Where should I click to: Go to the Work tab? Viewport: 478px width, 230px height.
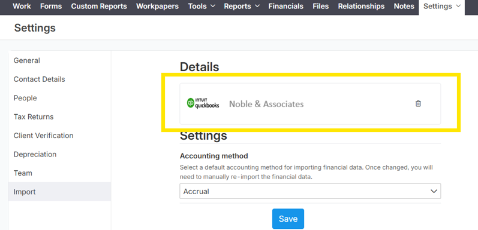[22, 6]
